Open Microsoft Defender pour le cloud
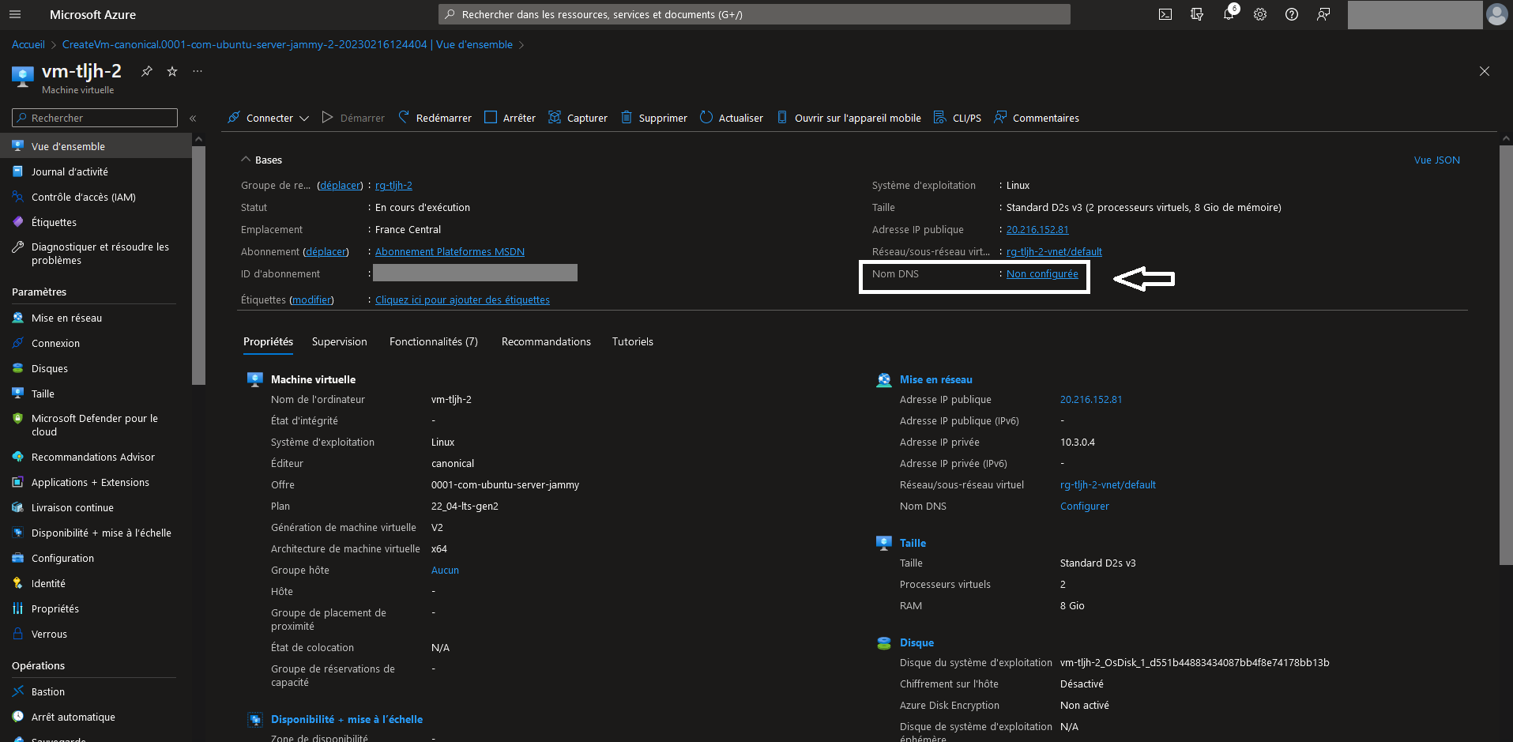The height and width of the screenshot is (742, 1513). click(x=96, y=425)
